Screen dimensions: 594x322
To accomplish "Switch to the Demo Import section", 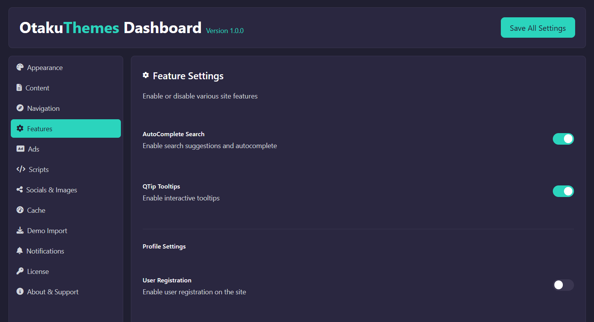I will (47, 230).
